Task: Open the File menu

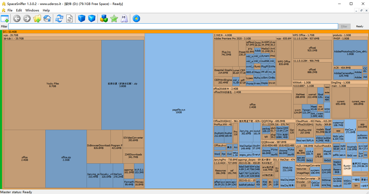Action: point(10,10)
